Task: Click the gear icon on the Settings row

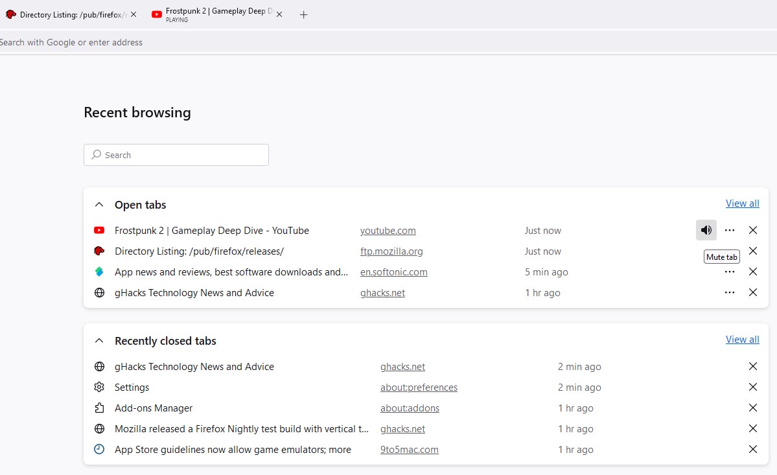Action: [x=99, y=387]
